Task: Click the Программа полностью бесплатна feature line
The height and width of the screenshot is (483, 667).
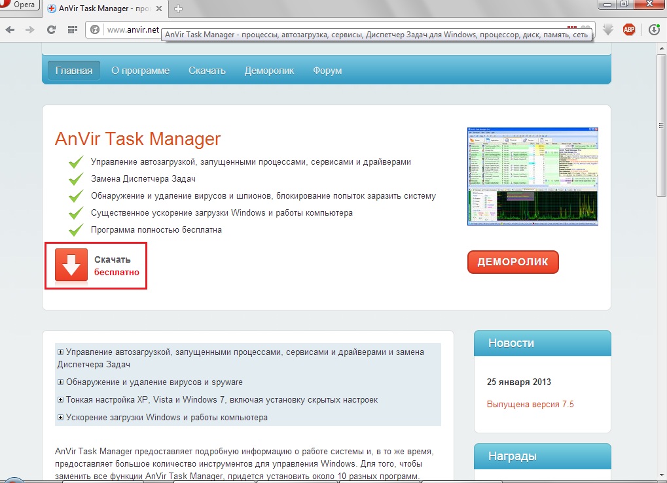Action: [156, 230]
